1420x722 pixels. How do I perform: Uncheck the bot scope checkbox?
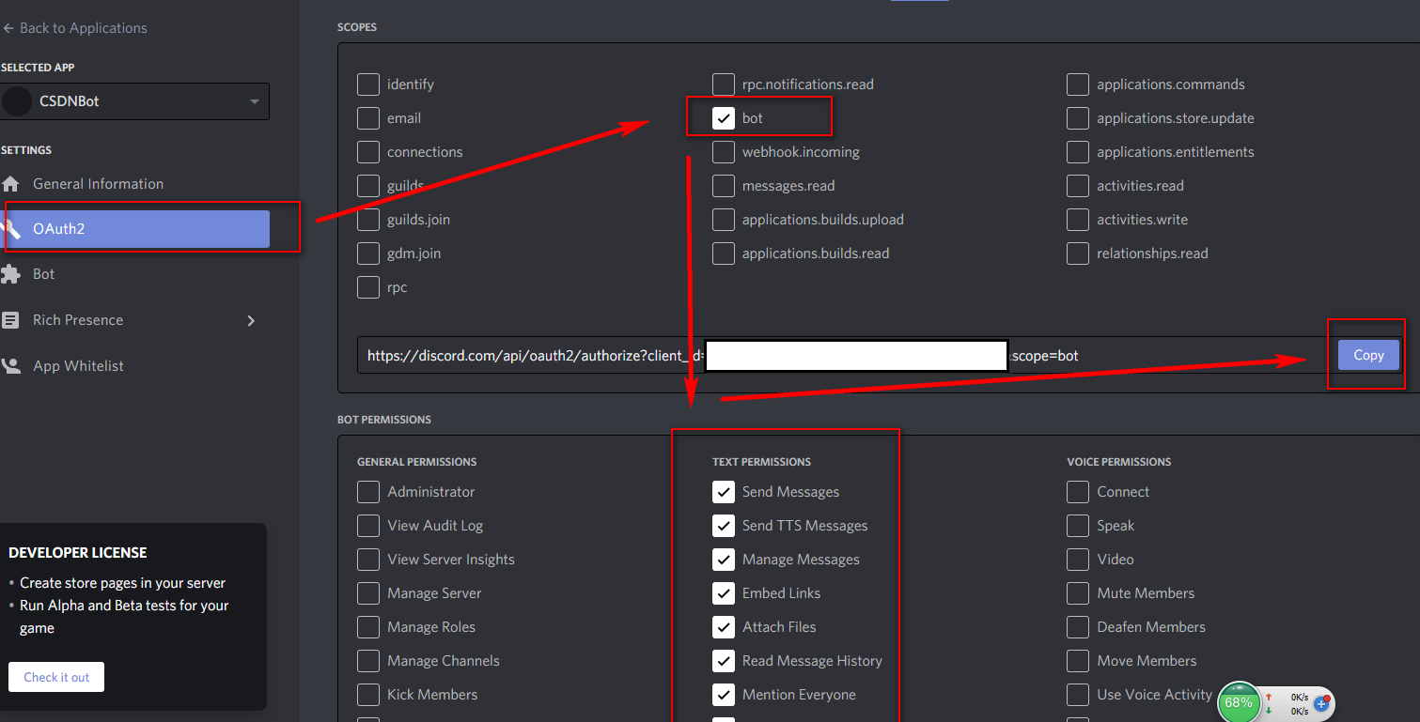724,118
